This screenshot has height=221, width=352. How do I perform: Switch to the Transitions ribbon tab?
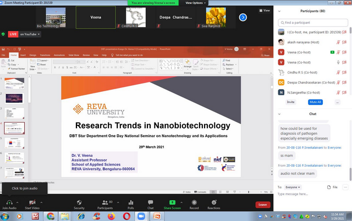(45, 55)
